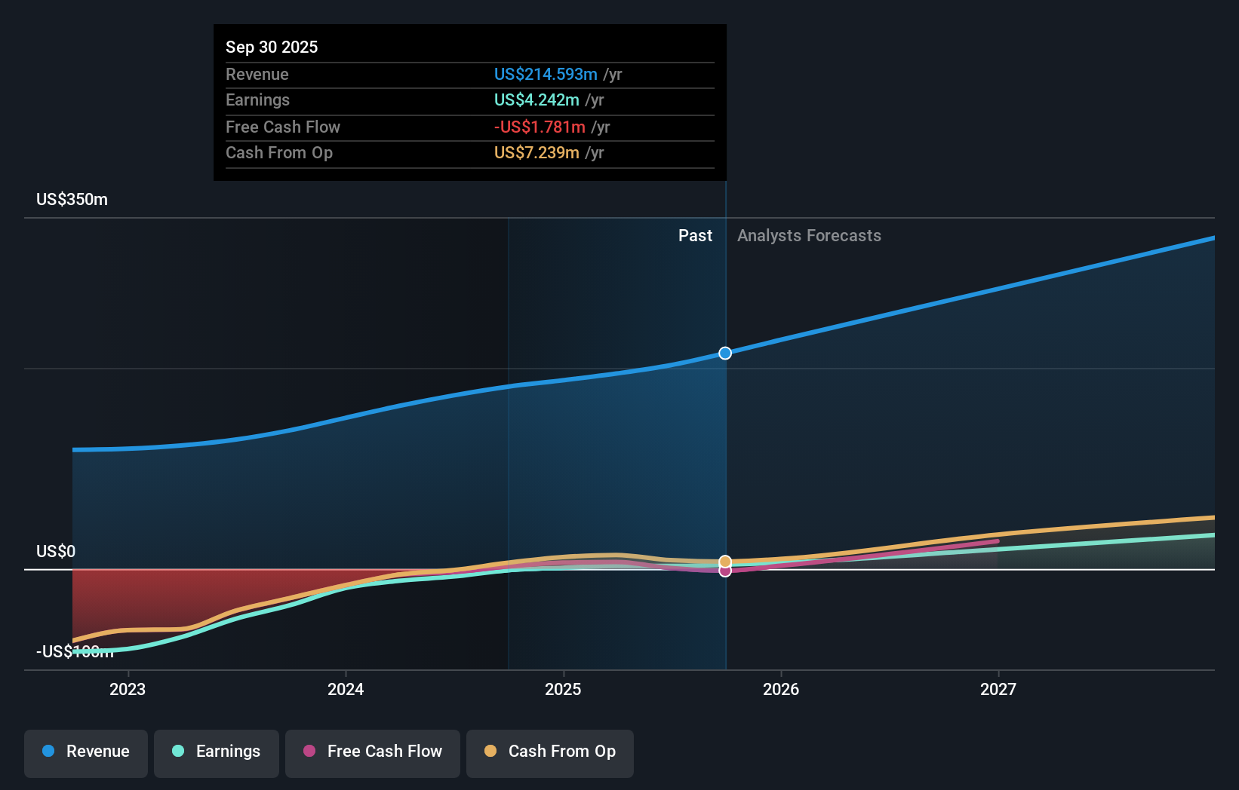Click the blue Revenue legend dot icon

(x=48, y=752)
